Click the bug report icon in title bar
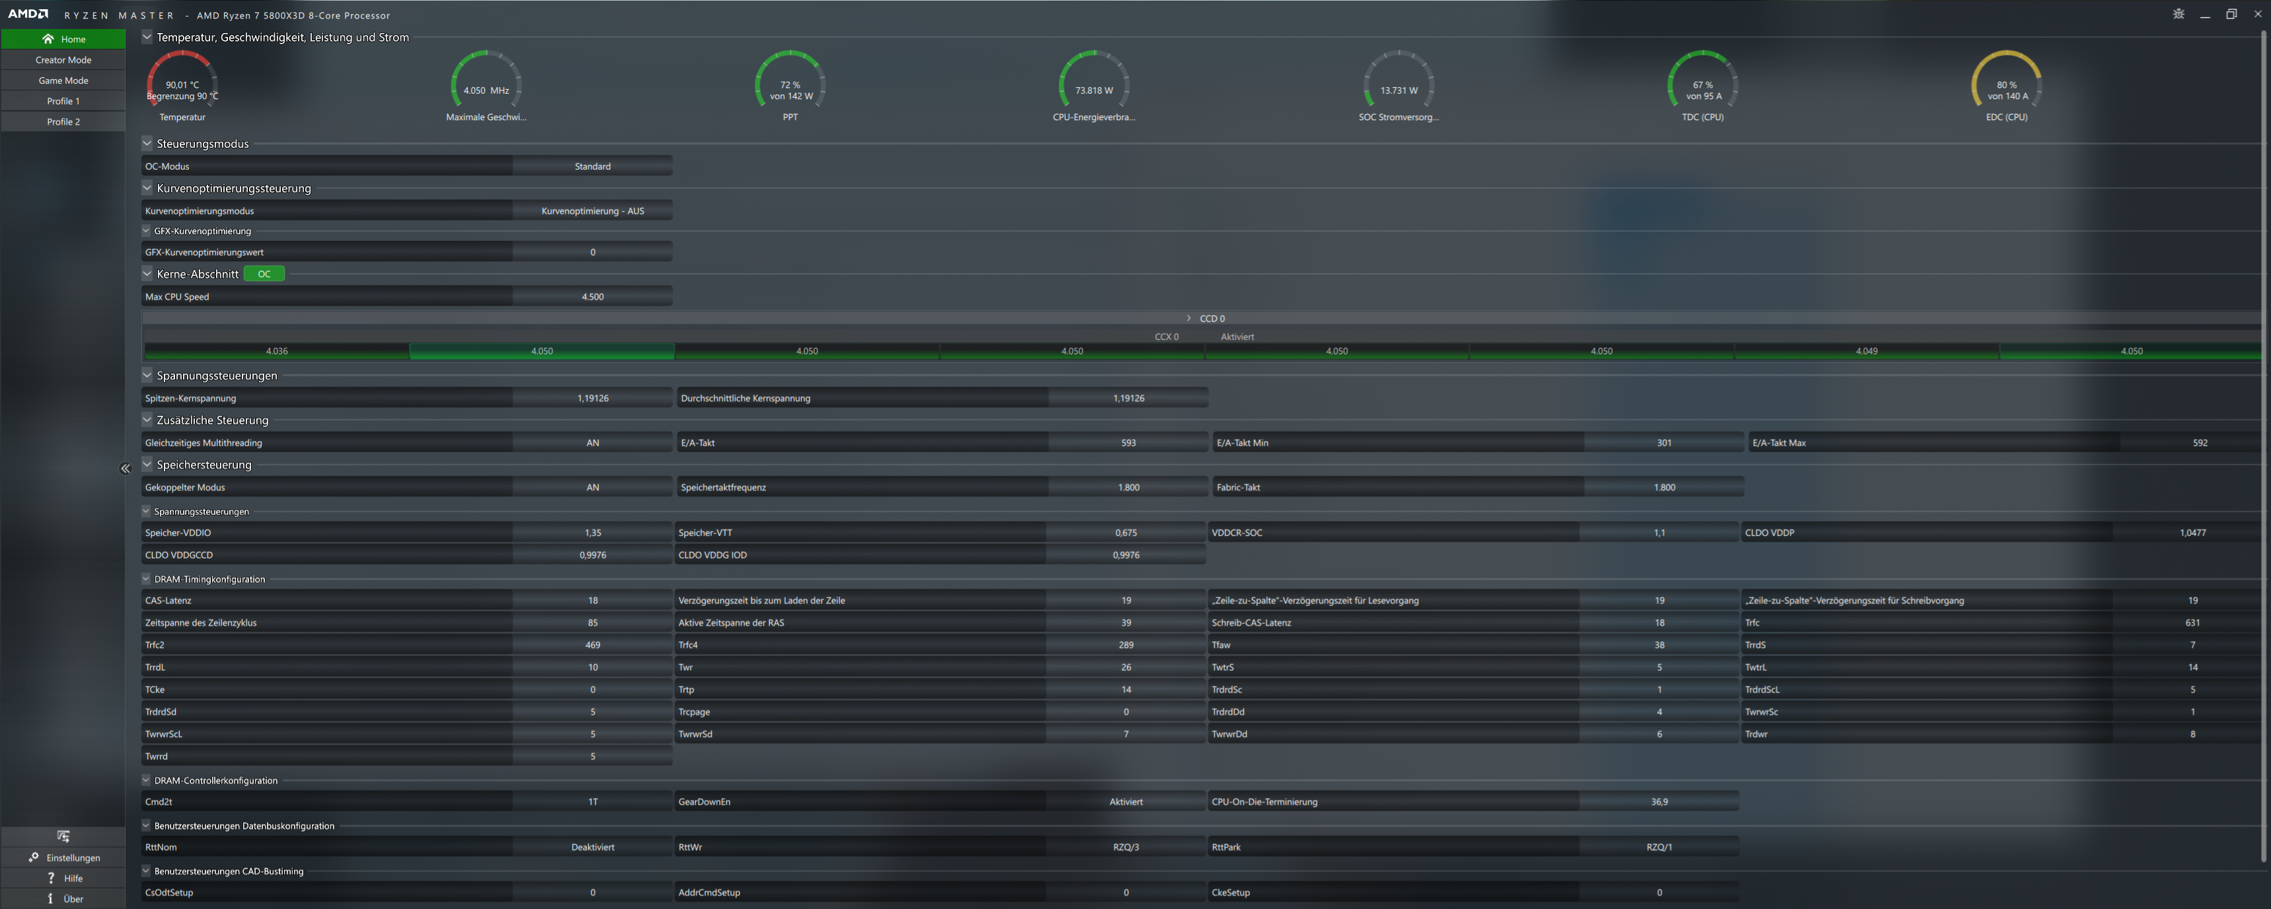Image resolution: width=2271 pixels, height=909 pixels. 2178,14
